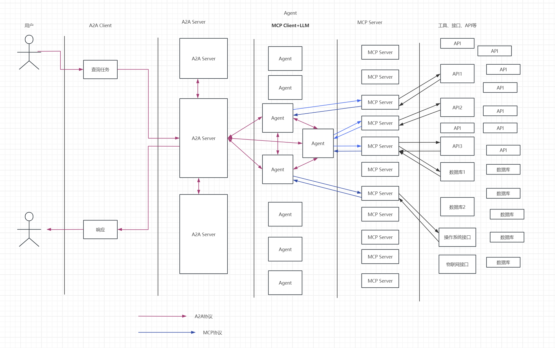Click the API3 box
This screenshot has height=348, width=555.
[x=457, y=146]
